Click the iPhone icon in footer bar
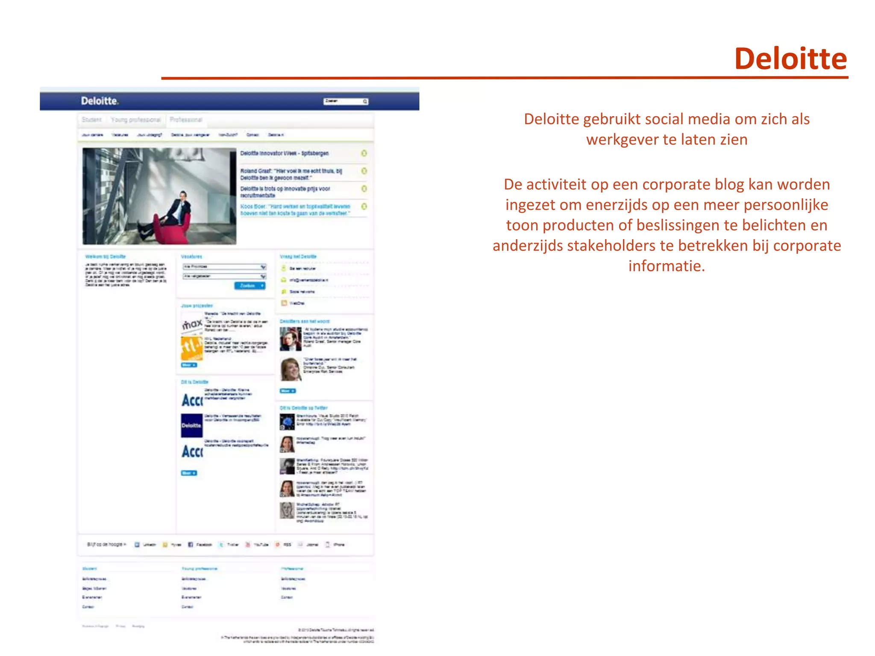 pos(328,545)
